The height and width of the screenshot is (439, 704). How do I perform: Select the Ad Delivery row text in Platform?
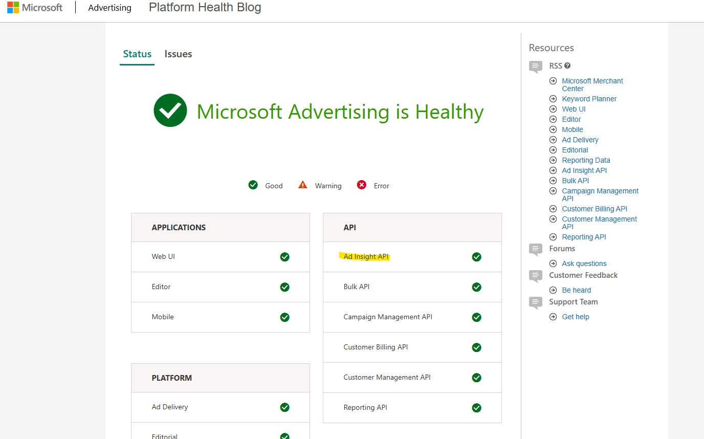tap(170, 407)
